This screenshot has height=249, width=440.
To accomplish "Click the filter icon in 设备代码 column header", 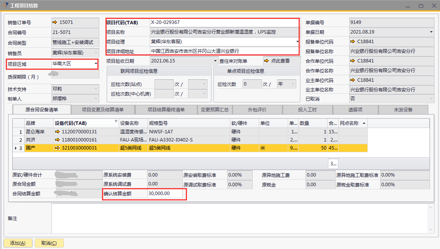I will click(116, 122).
